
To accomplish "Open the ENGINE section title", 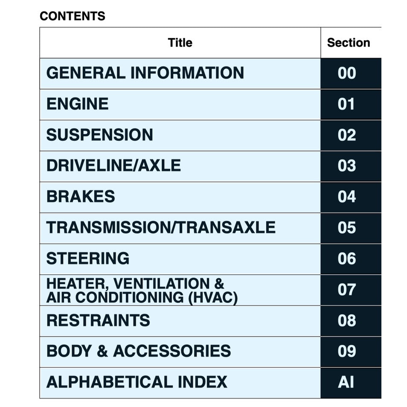I will tap(77, 104).
